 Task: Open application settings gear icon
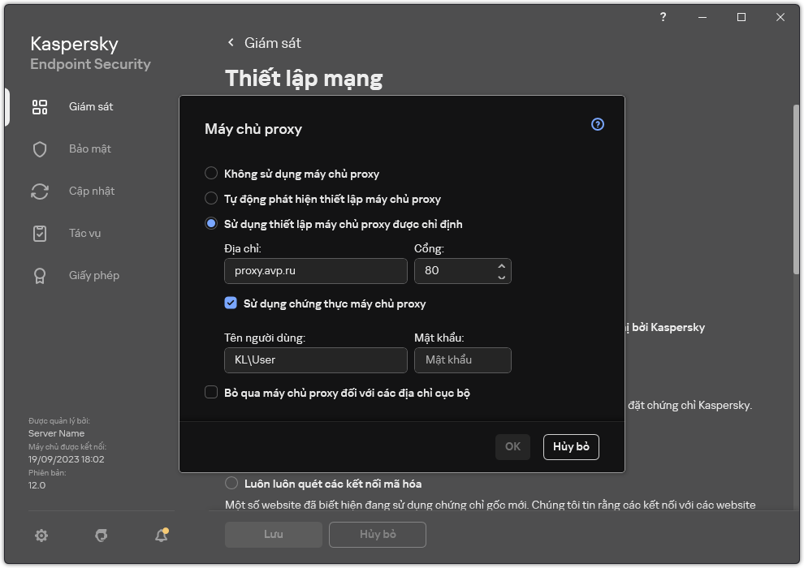[x=41, y=536]
